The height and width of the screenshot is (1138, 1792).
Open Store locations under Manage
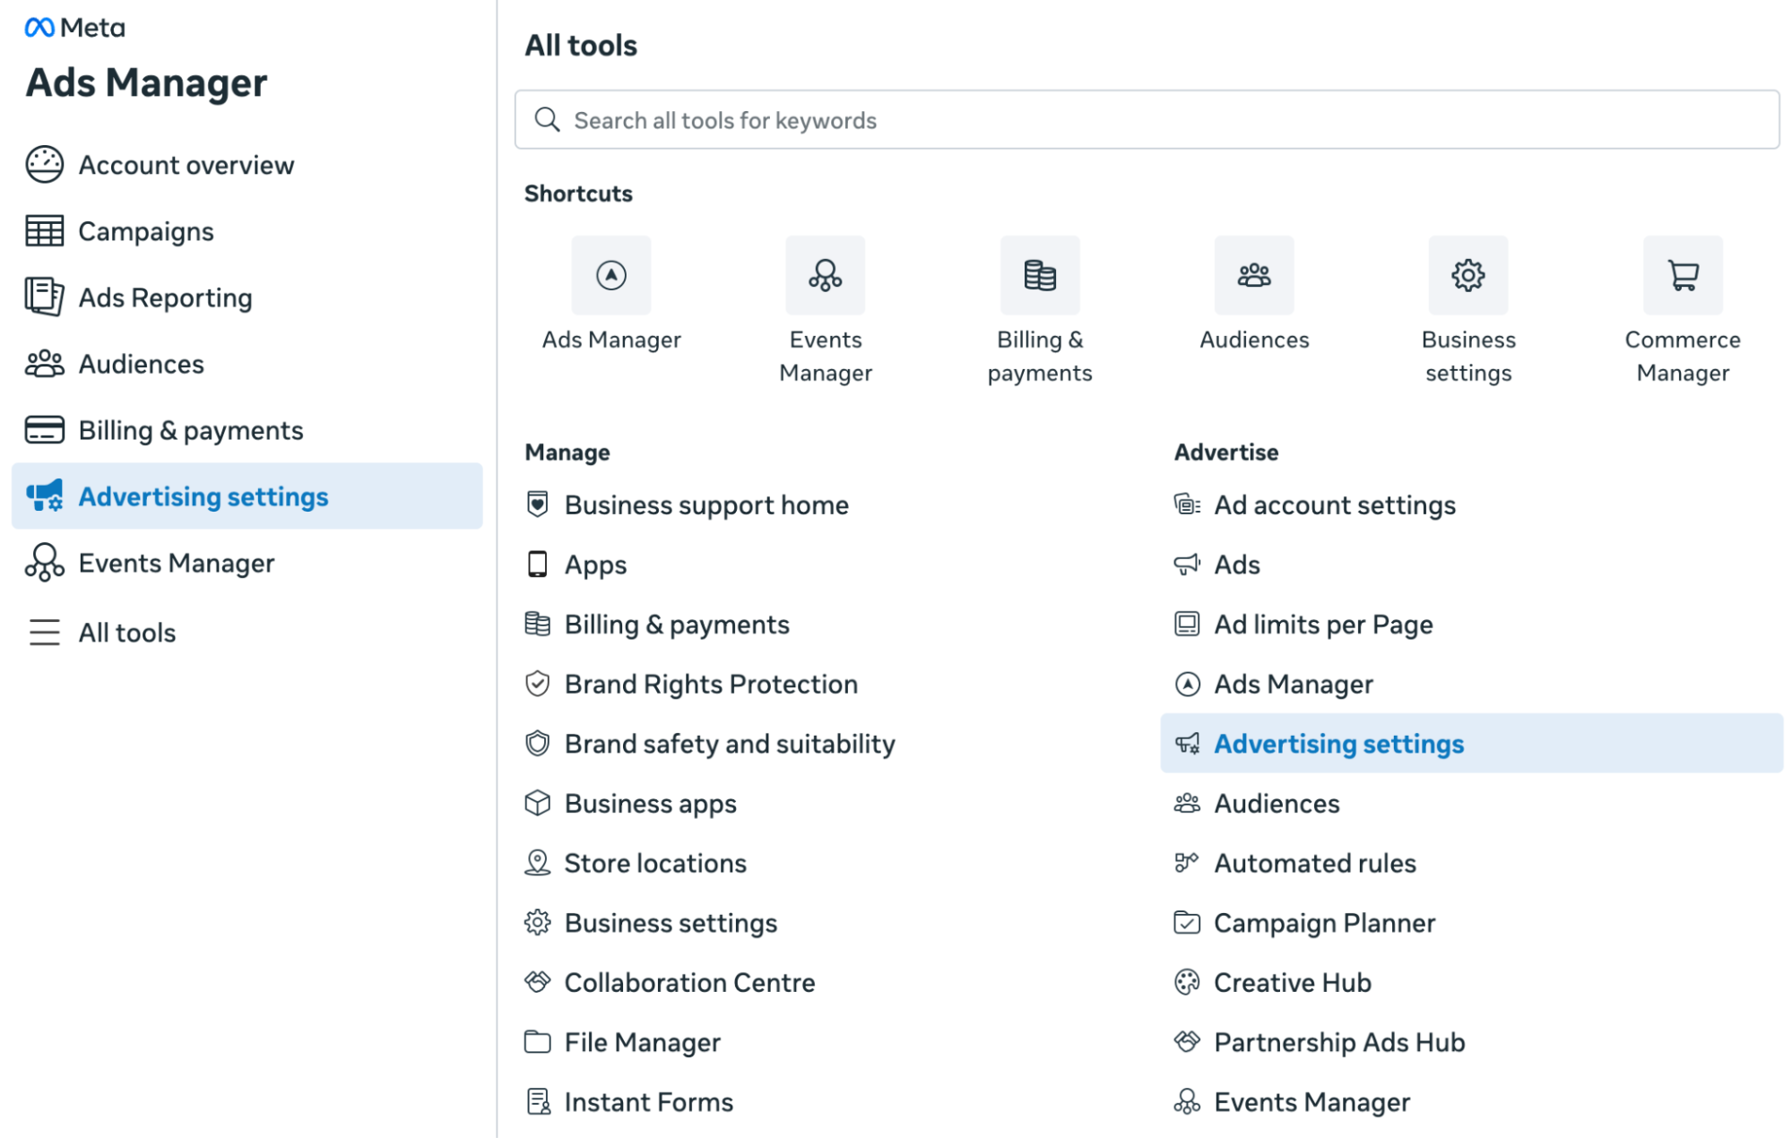654,864
